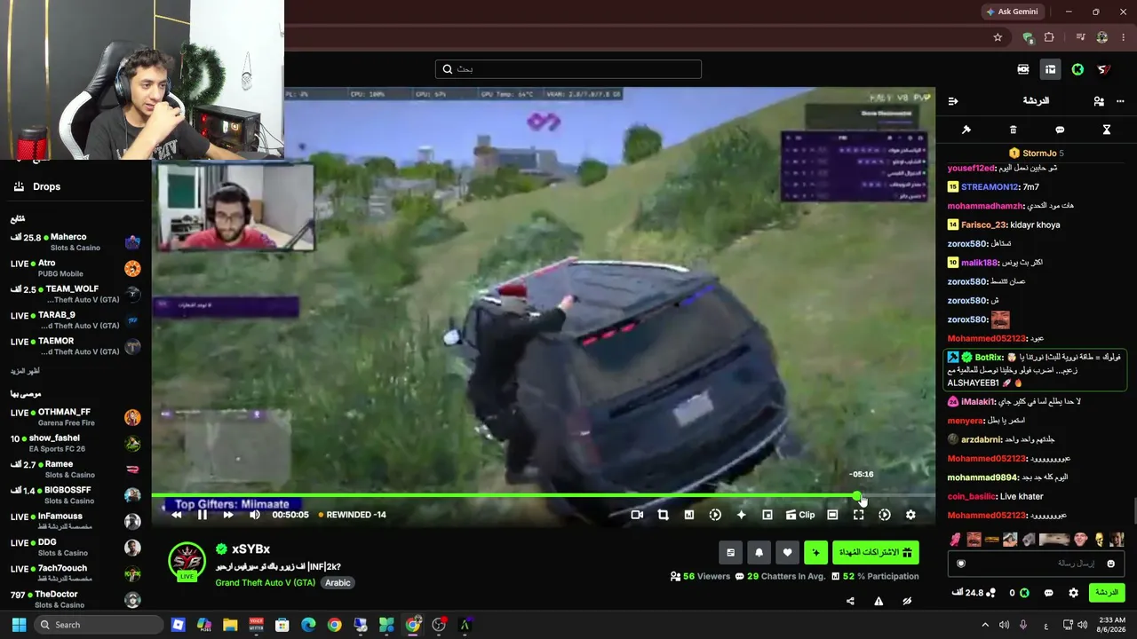Open Atro PUBG Mobile channel
Viewport: 1137px width, 639px height.
[76, 268]
